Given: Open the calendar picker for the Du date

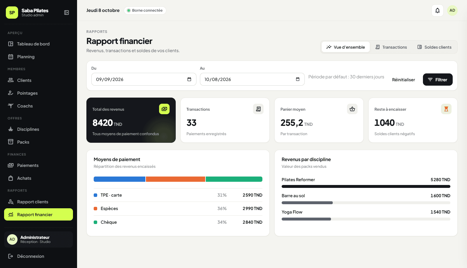Looking at the screenshot, I should pos(189,79).
